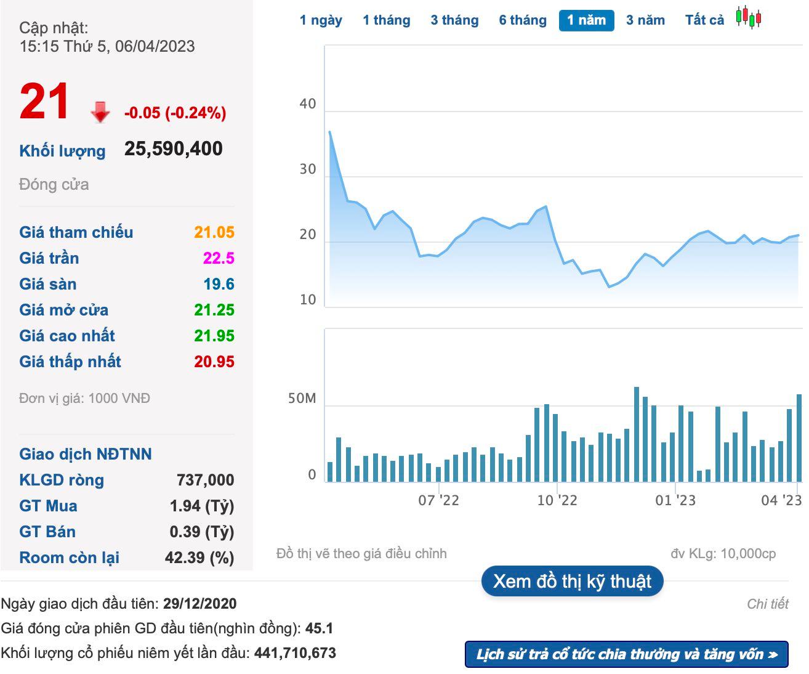Switch to the "3 tháng" range

tap(454, 20)
